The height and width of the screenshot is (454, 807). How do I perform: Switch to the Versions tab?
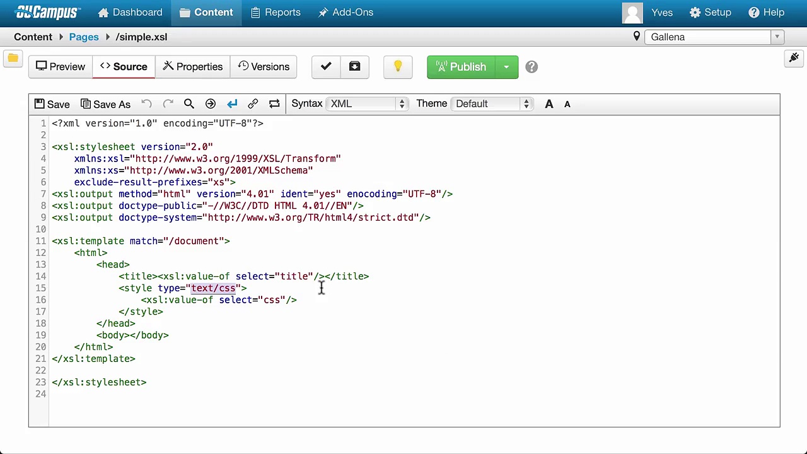[x=264, y=67]
